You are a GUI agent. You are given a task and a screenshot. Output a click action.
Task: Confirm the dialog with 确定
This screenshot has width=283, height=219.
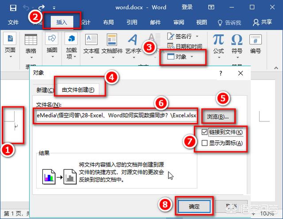click(x=194, y=206)
